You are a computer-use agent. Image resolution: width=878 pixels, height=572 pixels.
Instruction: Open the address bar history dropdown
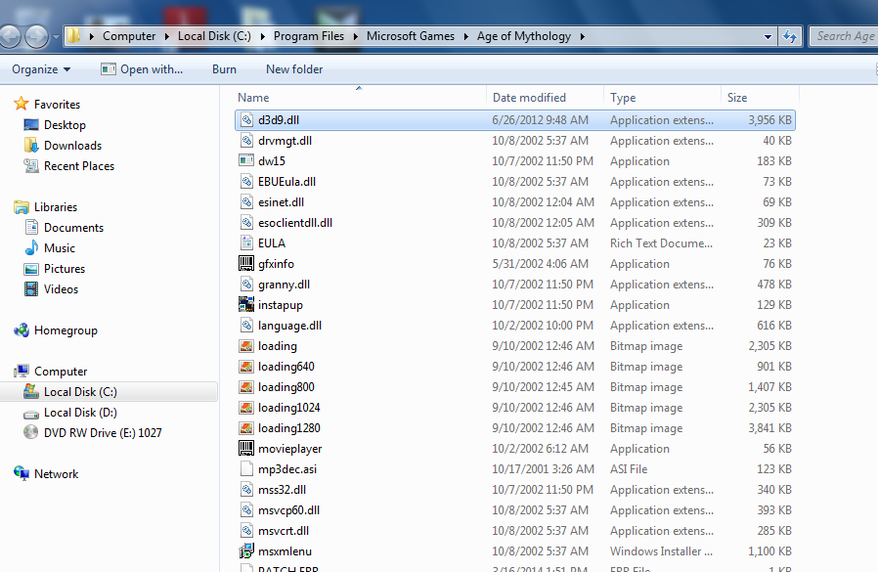tap(768, 37)
